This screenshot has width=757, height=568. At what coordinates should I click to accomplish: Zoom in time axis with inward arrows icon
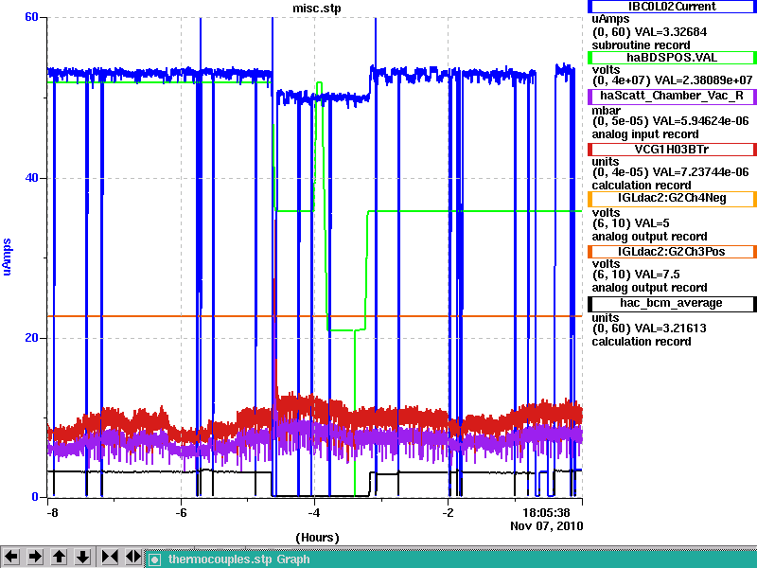click(110, 557)
